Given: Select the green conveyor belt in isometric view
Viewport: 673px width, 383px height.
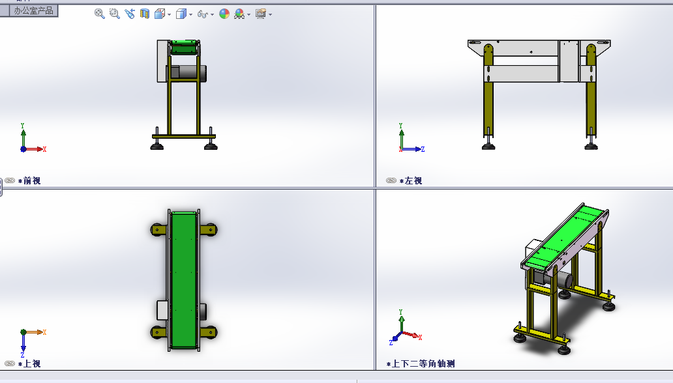Looking at the screenshot, I should (x=565, y=237).
